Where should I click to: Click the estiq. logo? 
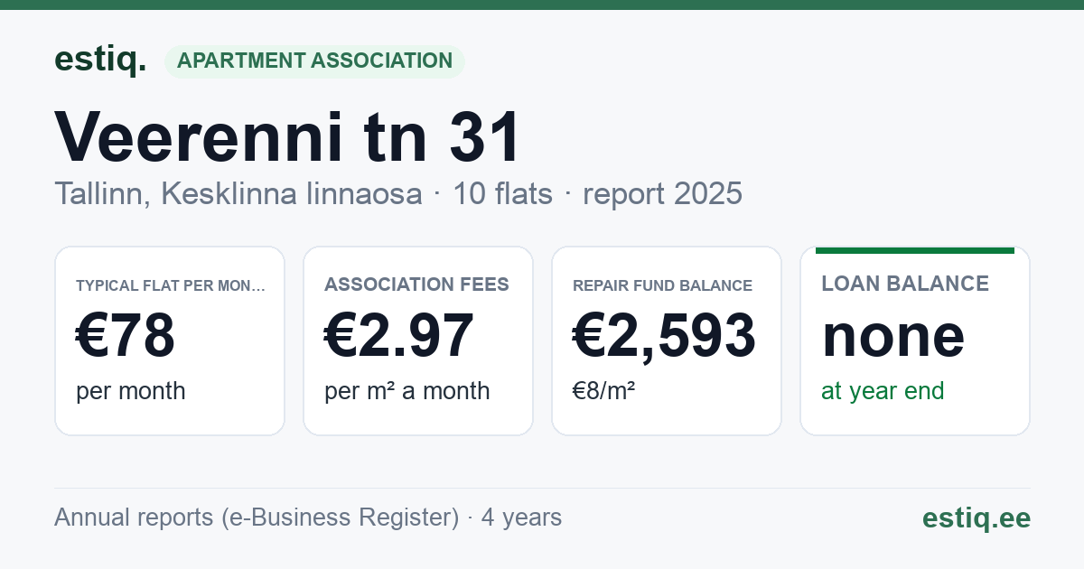[100, 61]
